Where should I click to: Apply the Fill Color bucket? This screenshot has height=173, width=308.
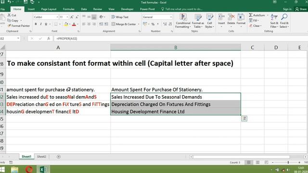pyautogui.click(x=66, y=24)
